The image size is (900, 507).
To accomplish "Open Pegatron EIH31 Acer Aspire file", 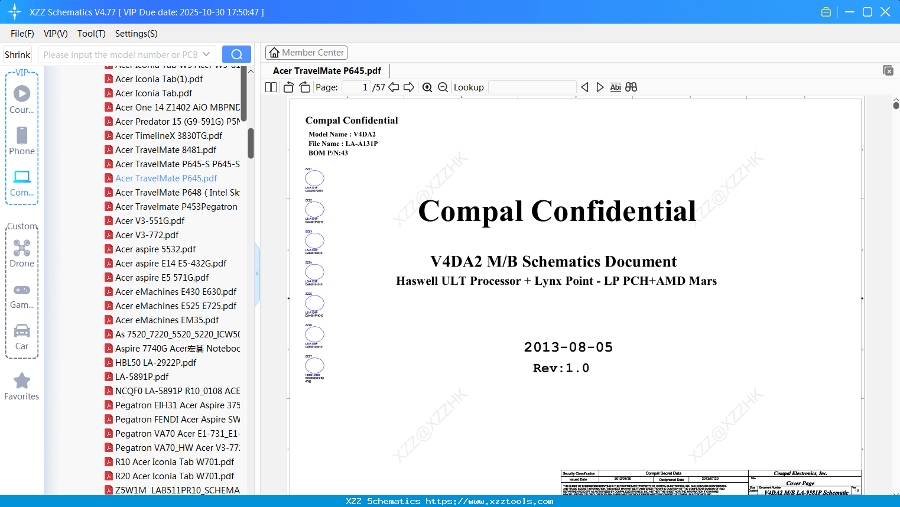I will [173, 405].
